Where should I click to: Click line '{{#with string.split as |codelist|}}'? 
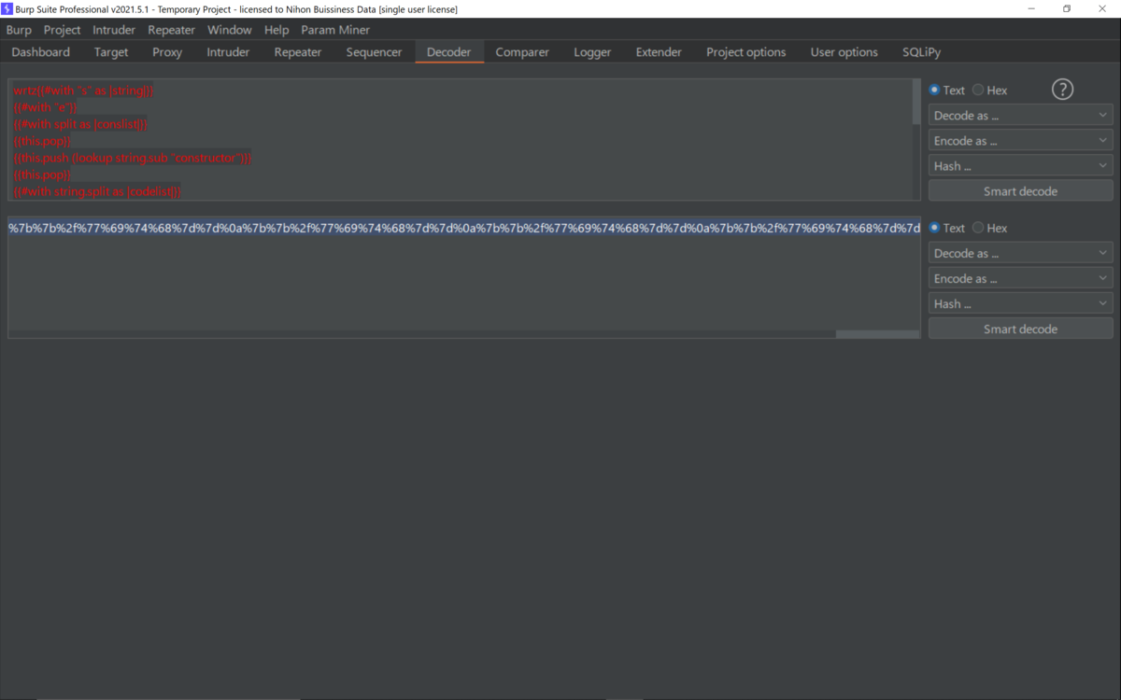click(97, 191)
